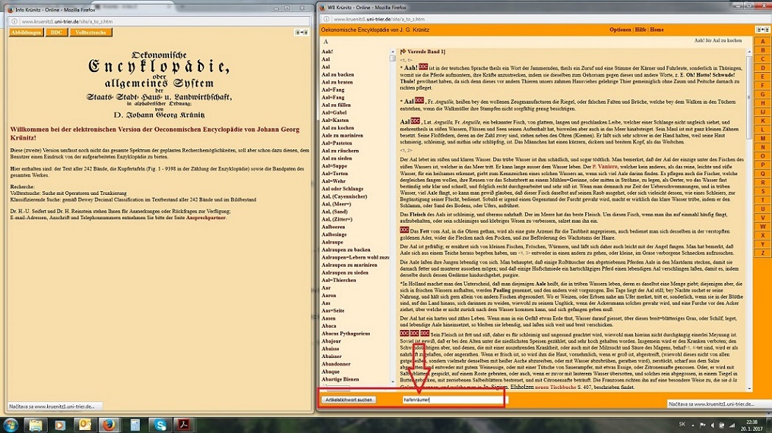Image resolution: width=772 pixels, height=433 pixels.
Task: Open the Hilfe menu link
Action: tap(640, 29)
